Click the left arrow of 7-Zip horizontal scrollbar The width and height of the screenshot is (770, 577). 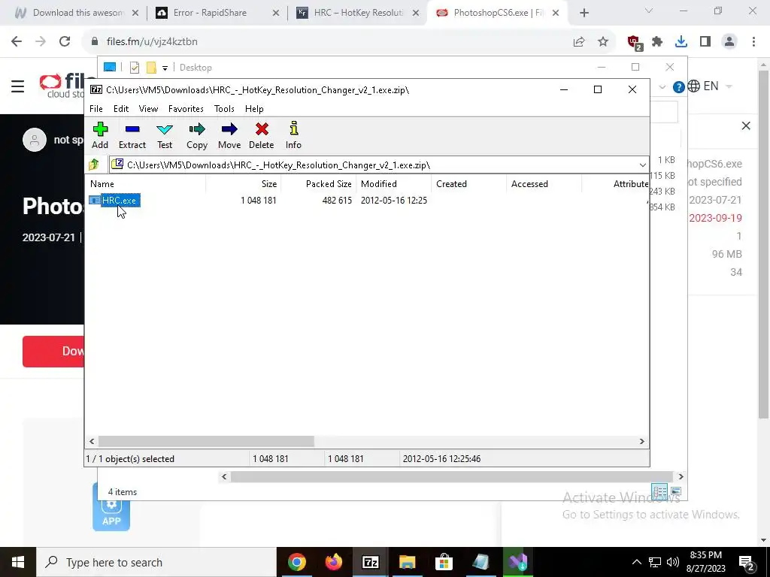coord(92,442)
